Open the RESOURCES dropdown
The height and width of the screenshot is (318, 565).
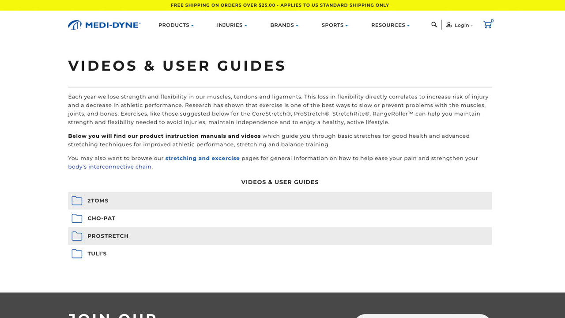(390, 25)
